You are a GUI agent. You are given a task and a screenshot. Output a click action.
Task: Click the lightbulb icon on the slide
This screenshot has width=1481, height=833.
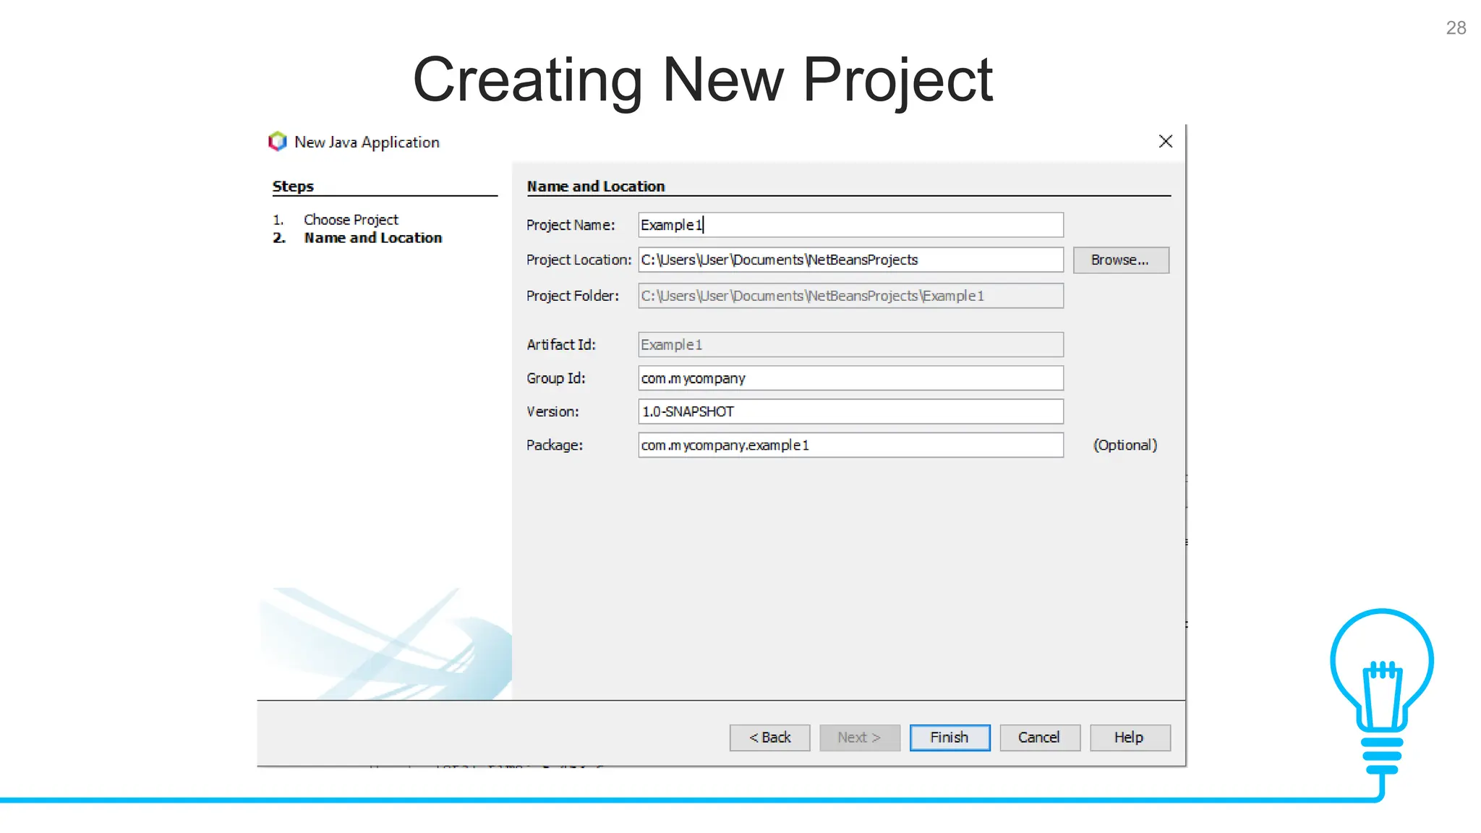tap(1381, 691)
